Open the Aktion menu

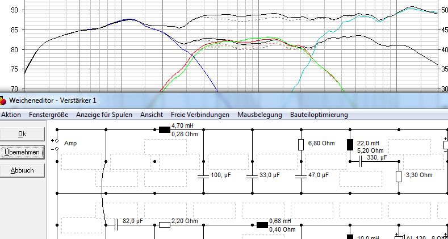[x=11, y=115]
